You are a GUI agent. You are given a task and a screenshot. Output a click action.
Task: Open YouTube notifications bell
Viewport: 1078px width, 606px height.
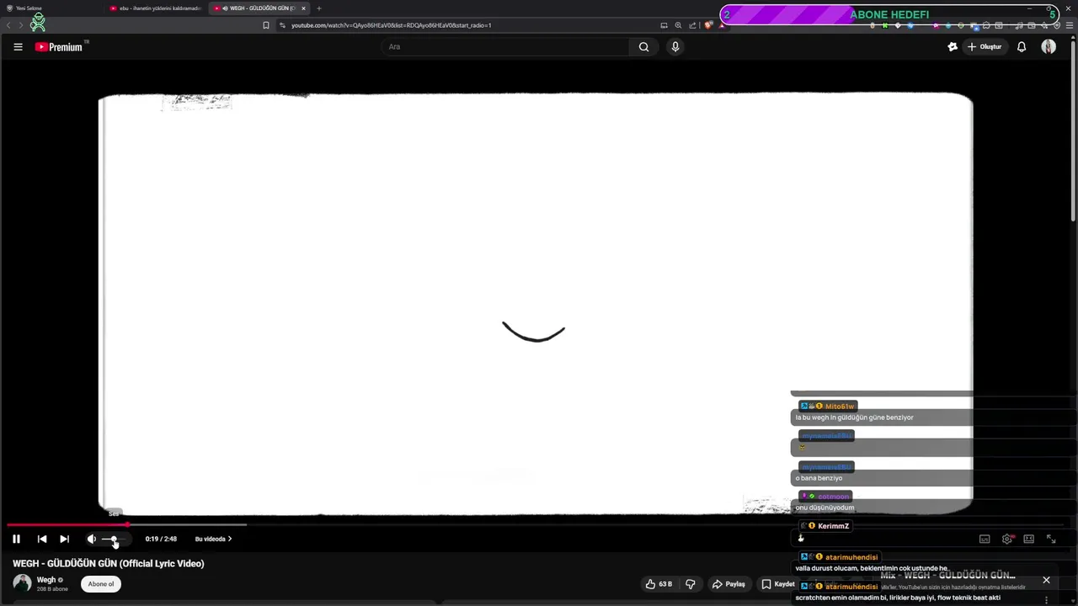pos(1022,47)
